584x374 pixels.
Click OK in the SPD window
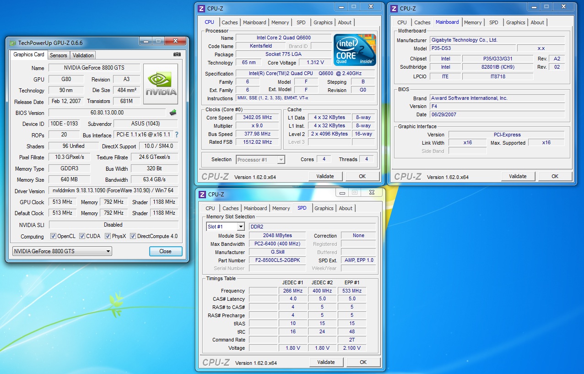(x=363, y=362)
